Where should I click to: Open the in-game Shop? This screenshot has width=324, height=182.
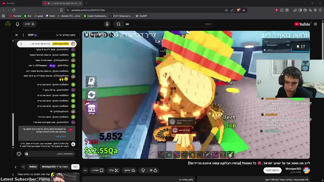coord(91,109)
